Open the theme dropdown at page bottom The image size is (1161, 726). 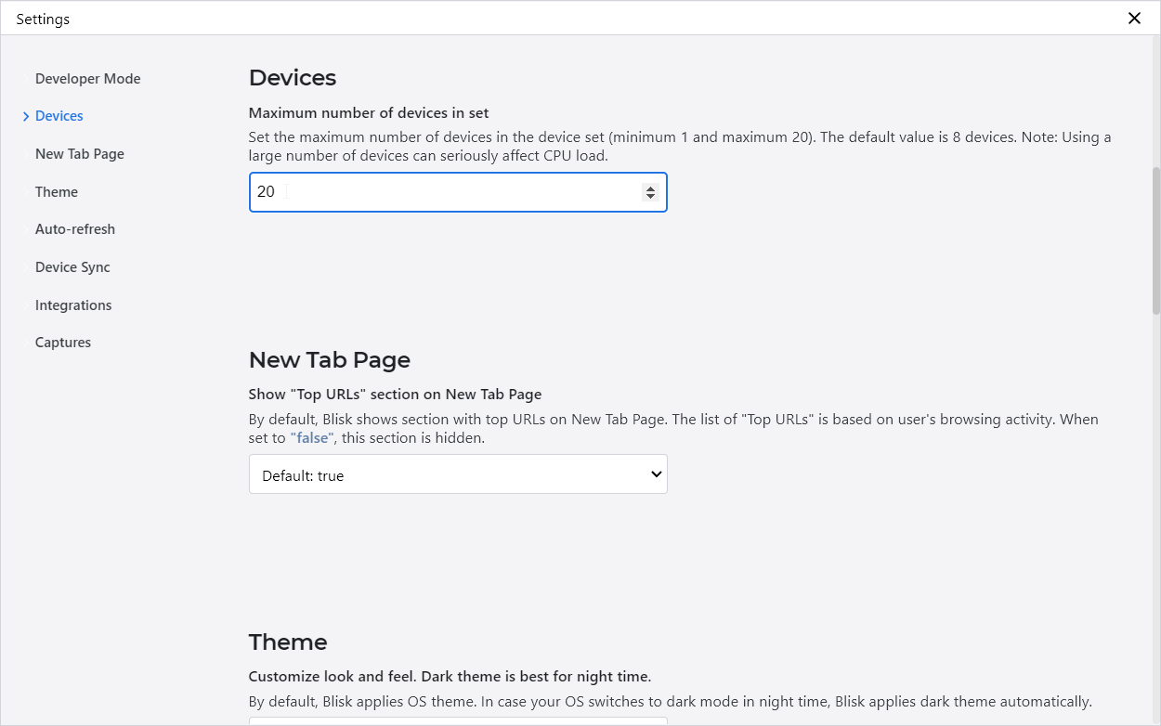tap(458, 722)
